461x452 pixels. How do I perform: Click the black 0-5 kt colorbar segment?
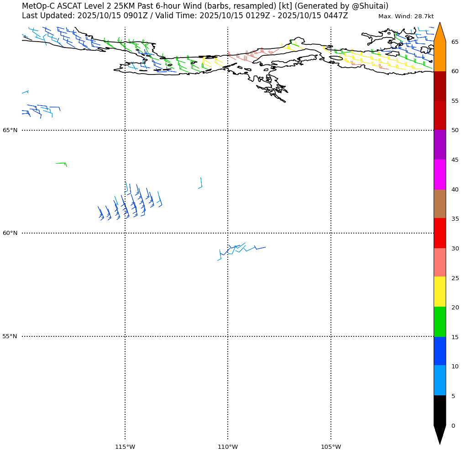click(x=440, y=410)
